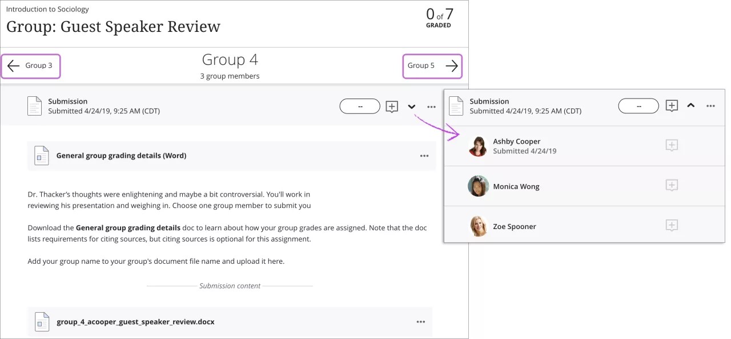The height and width of the screenshot is (339, 731).
Task: Click the Introduction to Sociology course label
Action: pos(47,9)
